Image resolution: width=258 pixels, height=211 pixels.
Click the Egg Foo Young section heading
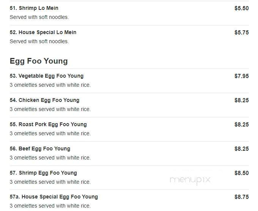[39, 61]
